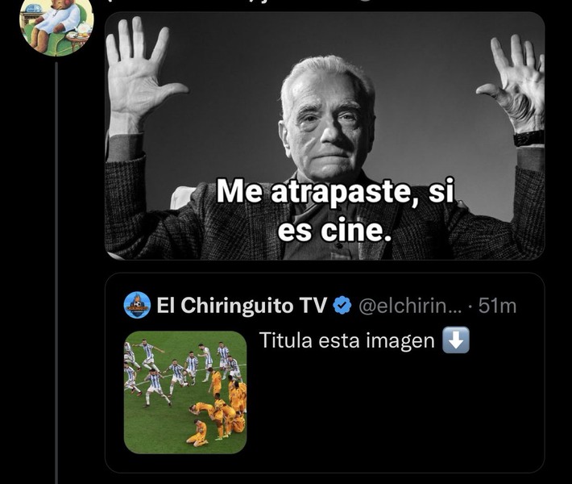The width and height of the screenshot is (572, 484).
Task: Open the El Chiringuito TV display name
Action: click(x=242, y=306)
